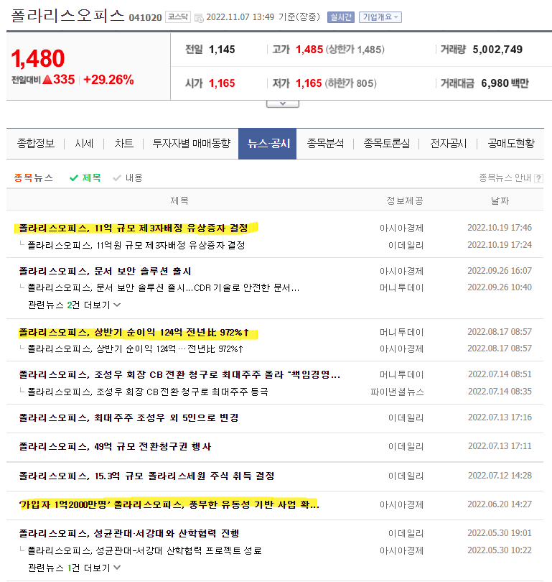Click the 시가 value 1,165

tap(222, 83)
